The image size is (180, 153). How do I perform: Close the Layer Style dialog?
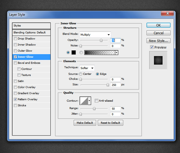click(x=168, y=14)
